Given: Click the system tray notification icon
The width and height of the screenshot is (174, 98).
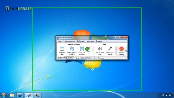Looking at the screenshot, I should coord(170,95).
